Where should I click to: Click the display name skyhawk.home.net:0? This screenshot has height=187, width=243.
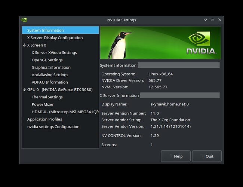point(170,104)
